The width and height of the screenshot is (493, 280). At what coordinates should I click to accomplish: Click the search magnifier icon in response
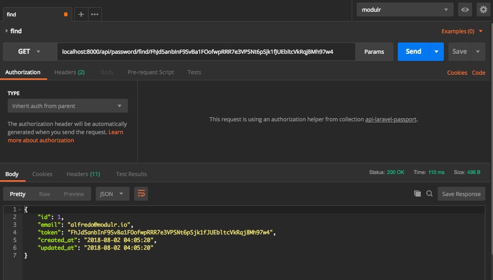tap(429, 193)
